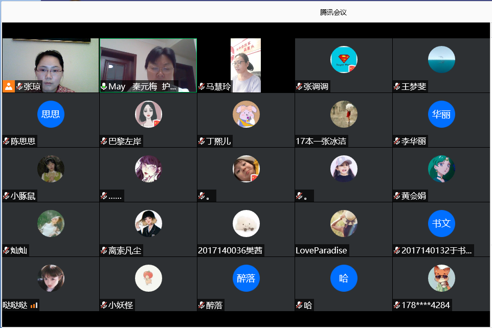This screenshot has height=328, width=492.
Task: Click the blue 醉落 avatar circle
Action: [x=246, y=278]
